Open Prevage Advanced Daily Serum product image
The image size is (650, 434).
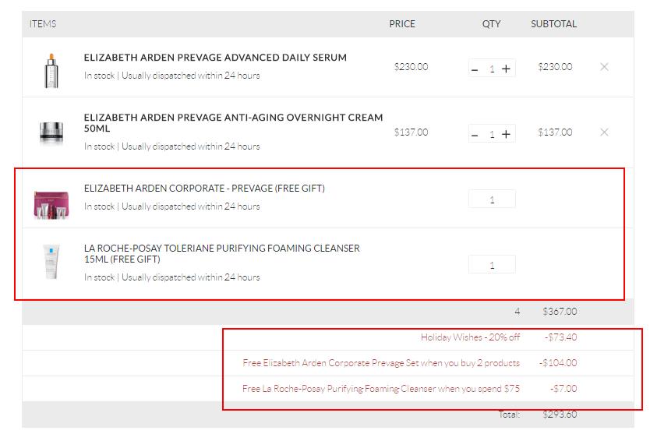[51, 70]
